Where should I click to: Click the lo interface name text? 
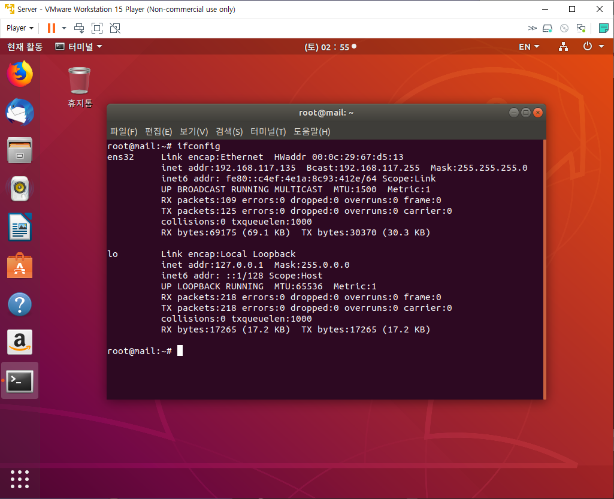click(x=113, y=254)
